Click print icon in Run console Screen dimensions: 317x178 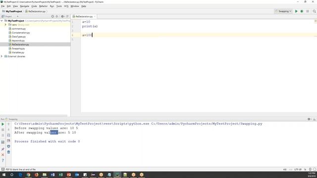[x=8, y=146]
